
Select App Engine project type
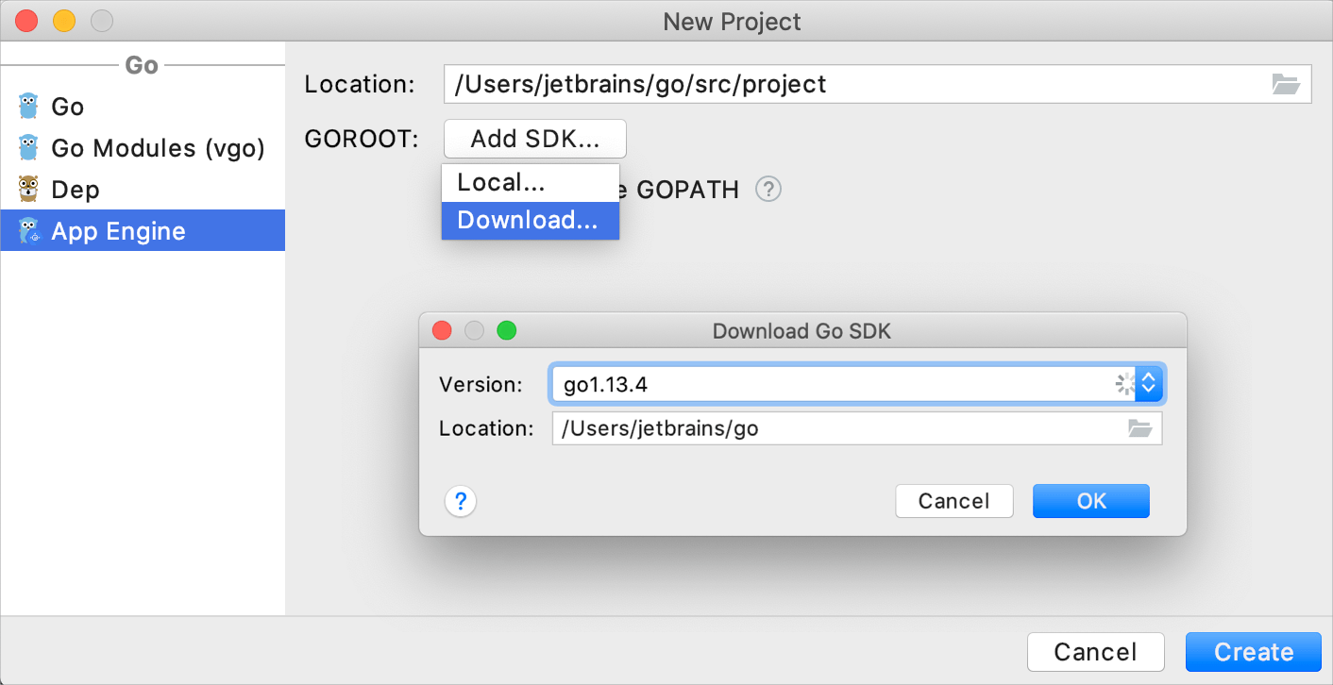143,231
